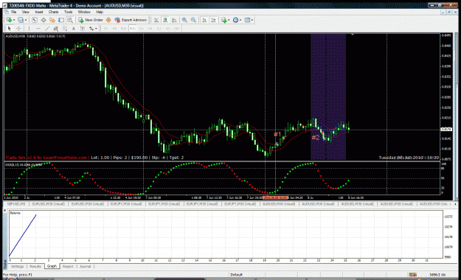Switch to M1 timeframe
Screen dimensions: 461x280
(x=105, y=29)
